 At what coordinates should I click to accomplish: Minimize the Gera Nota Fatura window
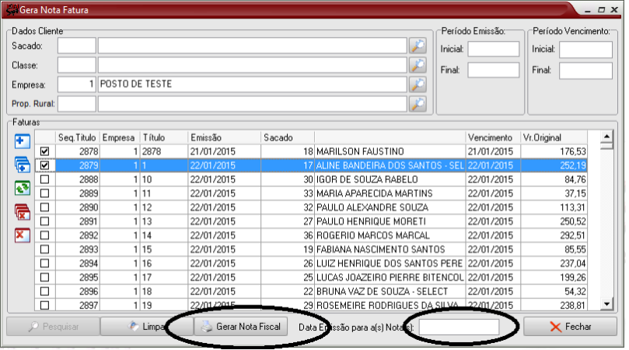pyautogui.click(x=587, y=10)
